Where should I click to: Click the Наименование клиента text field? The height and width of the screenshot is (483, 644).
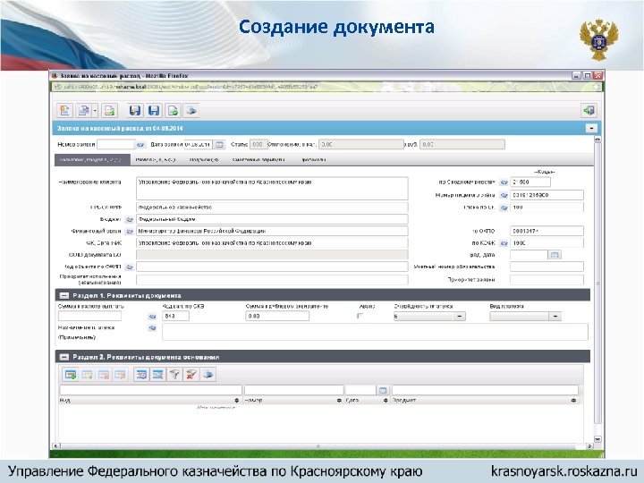272,189
